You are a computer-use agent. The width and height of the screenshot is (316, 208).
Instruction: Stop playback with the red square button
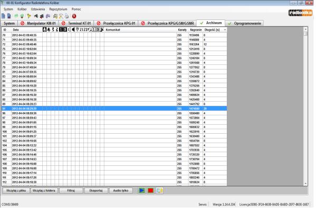pos(150,190)
